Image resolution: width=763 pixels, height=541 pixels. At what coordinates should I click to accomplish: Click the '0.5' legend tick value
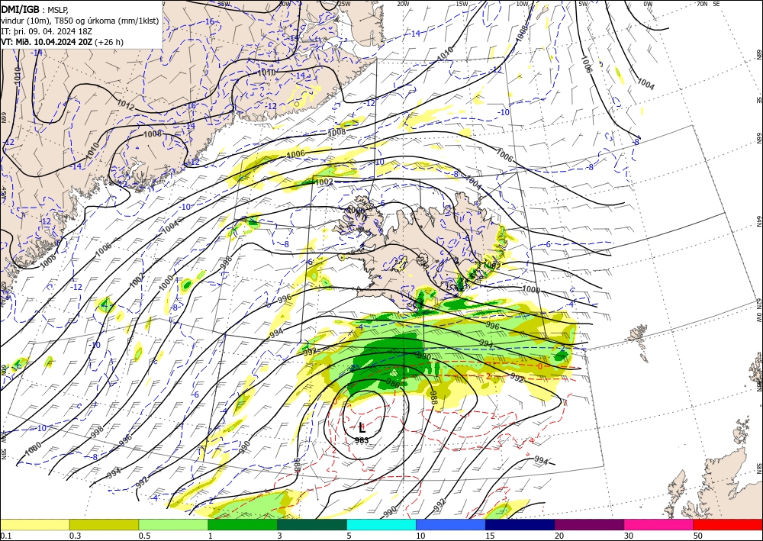[x=144, y=536]
